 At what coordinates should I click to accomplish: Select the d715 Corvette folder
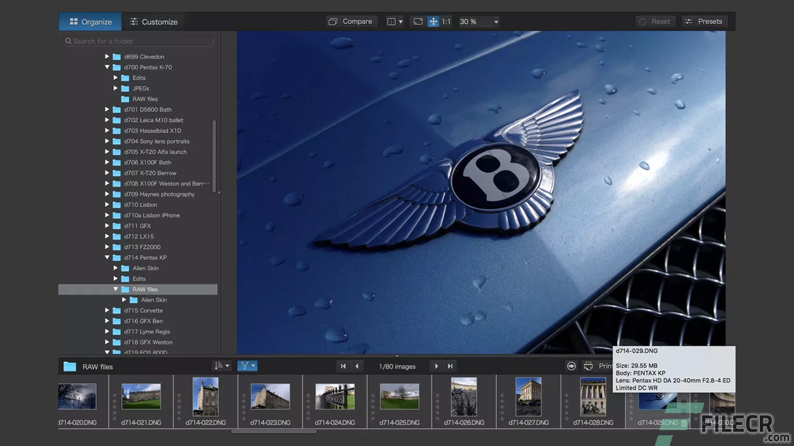143,310
